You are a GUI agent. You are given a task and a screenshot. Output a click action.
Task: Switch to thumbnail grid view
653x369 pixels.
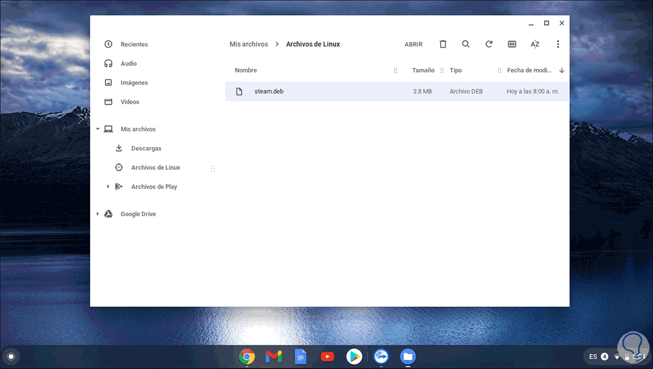coord(512,44)
